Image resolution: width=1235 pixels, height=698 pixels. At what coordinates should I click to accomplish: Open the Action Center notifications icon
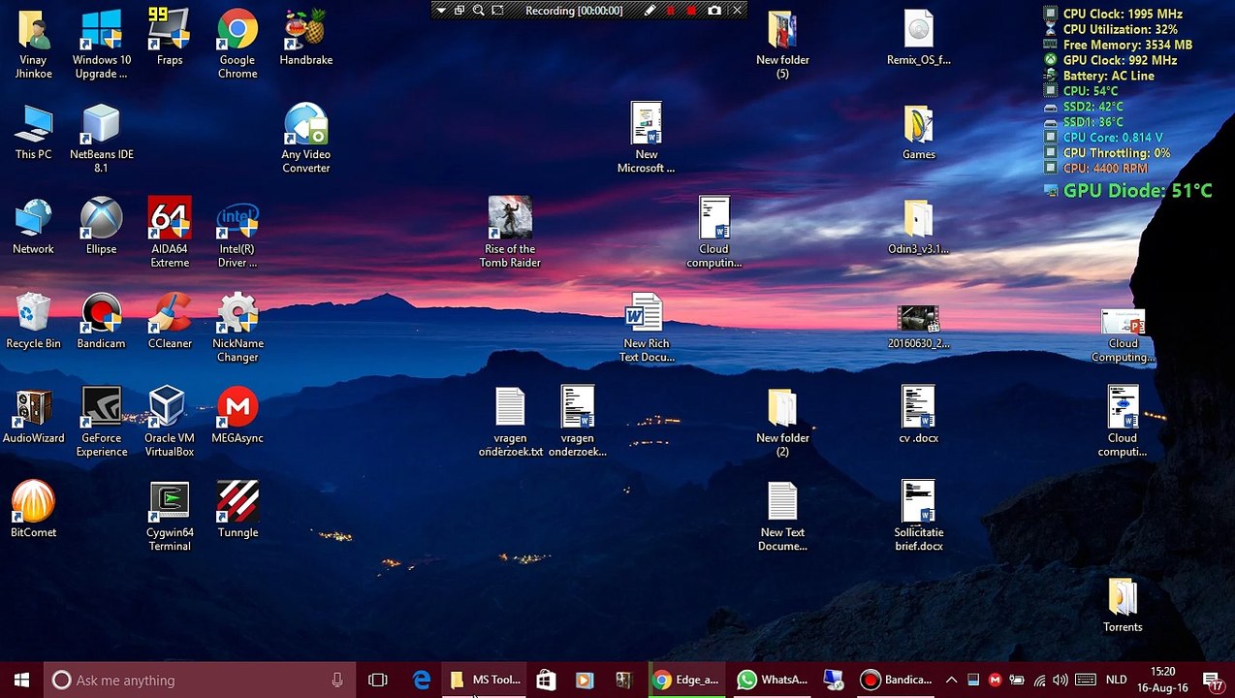pos(1212,681)
